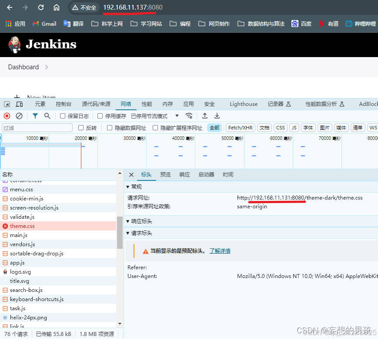
Task: Open network search magnifier icon
Action: point(47,116)
